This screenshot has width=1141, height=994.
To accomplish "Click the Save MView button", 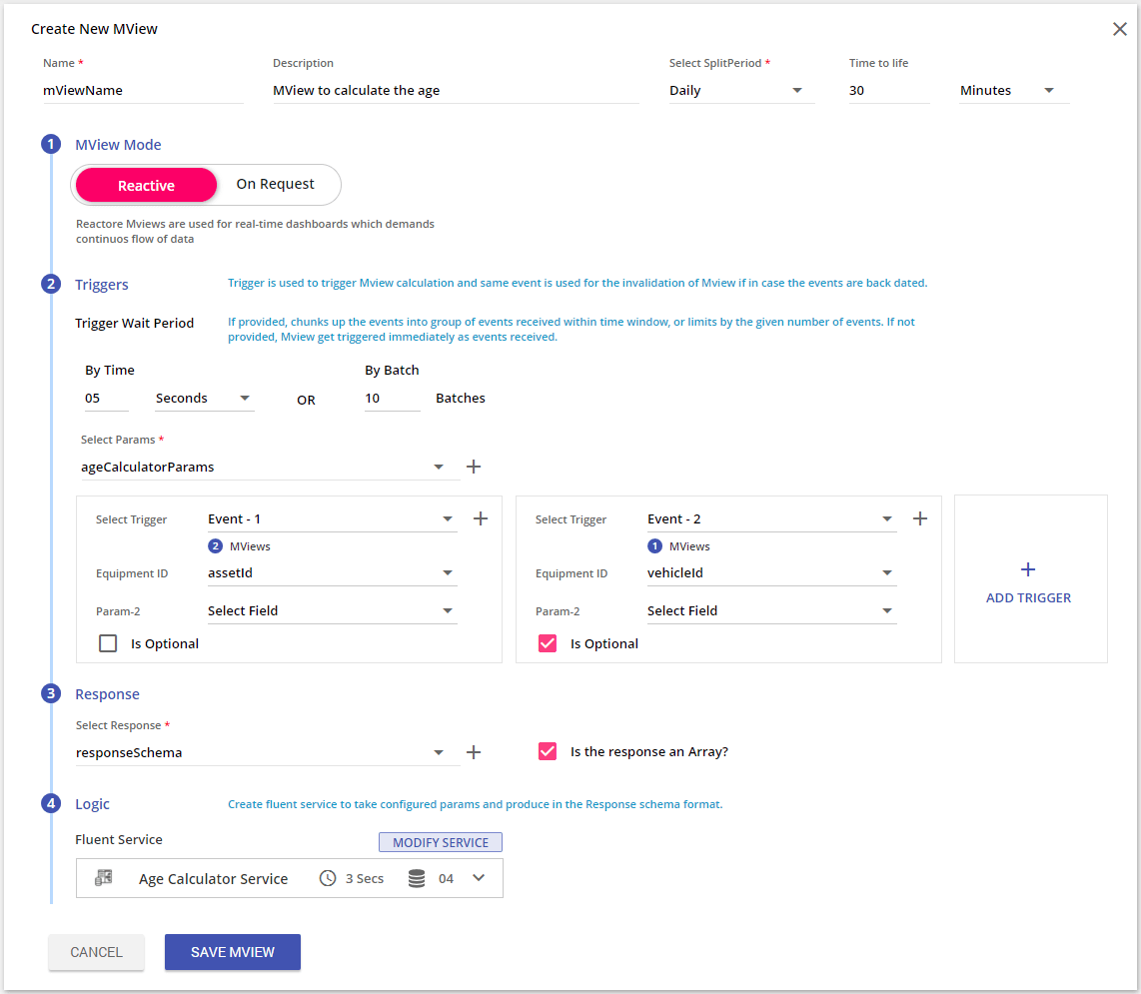I will pos(233,952).
